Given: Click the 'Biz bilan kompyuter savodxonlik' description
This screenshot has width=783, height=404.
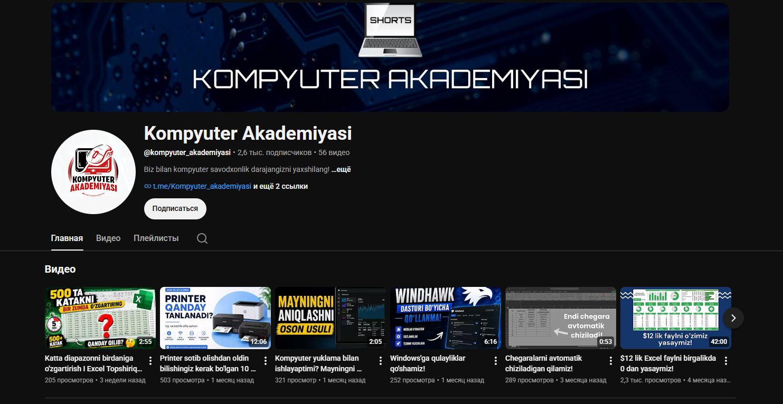Looking at the screenshot, I should point(237,169).
